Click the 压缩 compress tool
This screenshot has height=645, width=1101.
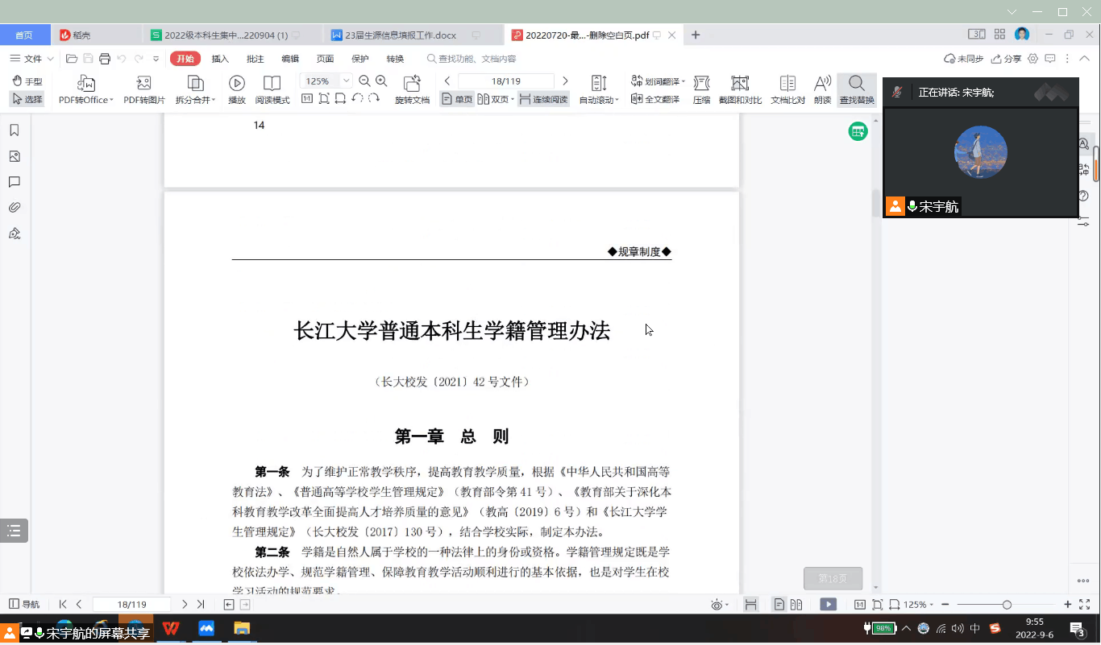(701, 89)
